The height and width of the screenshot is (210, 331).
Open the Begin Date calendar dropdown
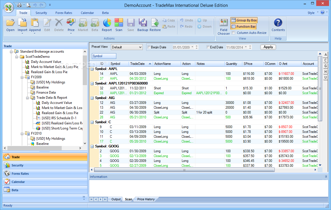coord(192,47)
